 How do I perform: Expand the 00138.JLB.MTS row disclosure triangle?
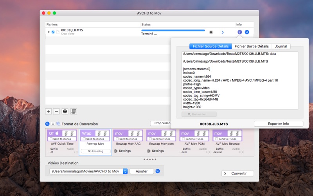tap(49, 32)
